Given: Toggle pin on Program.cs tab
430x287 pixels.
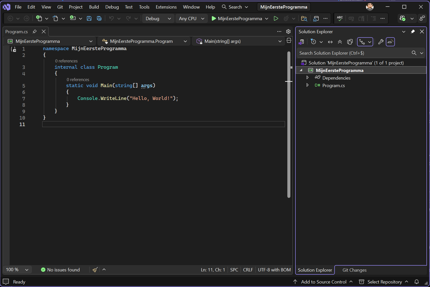Looking at the screenshot, I should click(x=35, y=31).
